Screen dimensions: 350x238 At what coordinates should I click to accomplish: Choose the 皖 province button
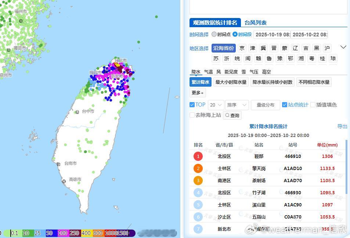click(237, 58)
